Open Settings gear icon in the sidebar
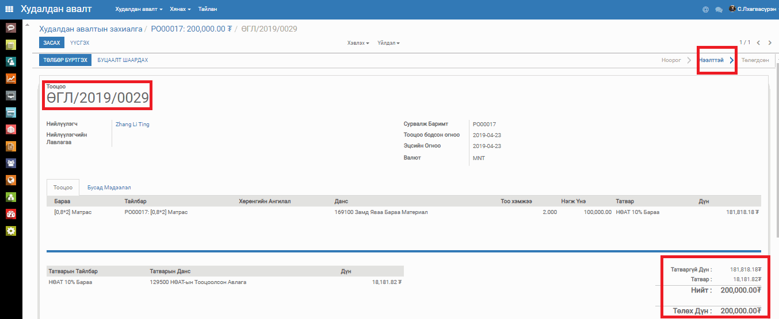Screen dimensions: 779x319 tap(10, 231)
